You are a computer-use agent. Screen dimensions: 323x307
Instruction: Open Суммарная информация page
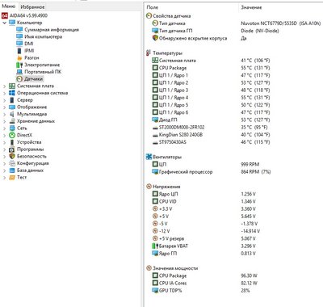(x=52, y=30)
